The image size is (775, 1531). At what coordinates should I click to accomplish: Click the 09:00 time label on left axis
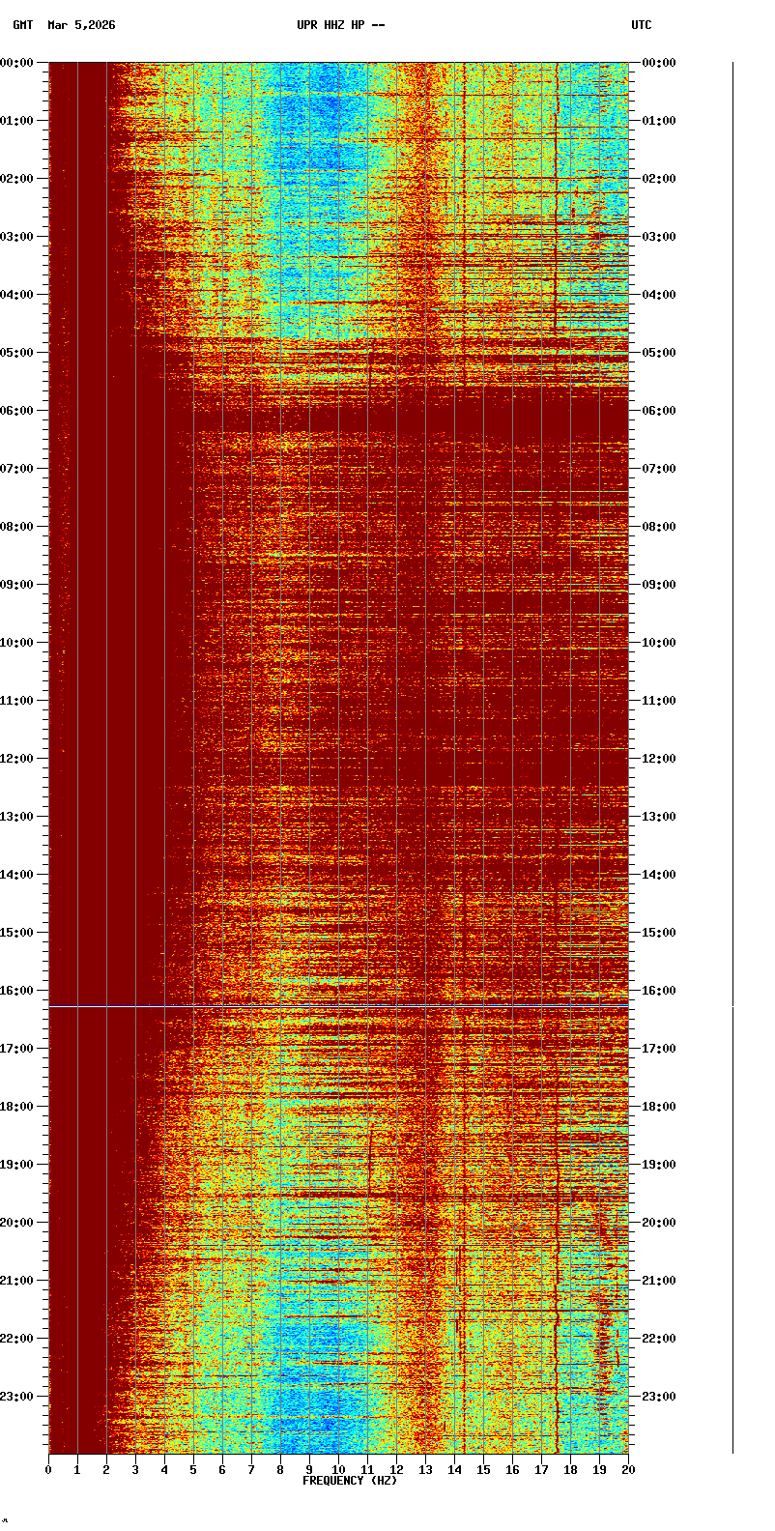17,585
